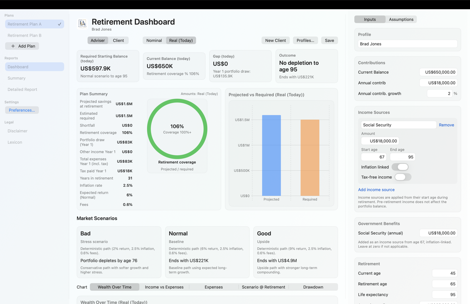Save the current plan
The width and height of the screenshot is (470, 304).
click(329, 40)
